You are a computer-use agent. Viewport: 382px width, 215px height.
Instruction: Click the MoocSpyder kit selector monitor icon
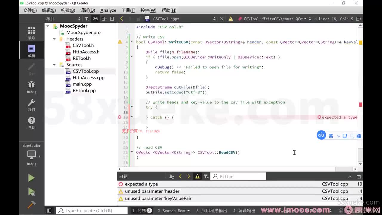[32, 155]
